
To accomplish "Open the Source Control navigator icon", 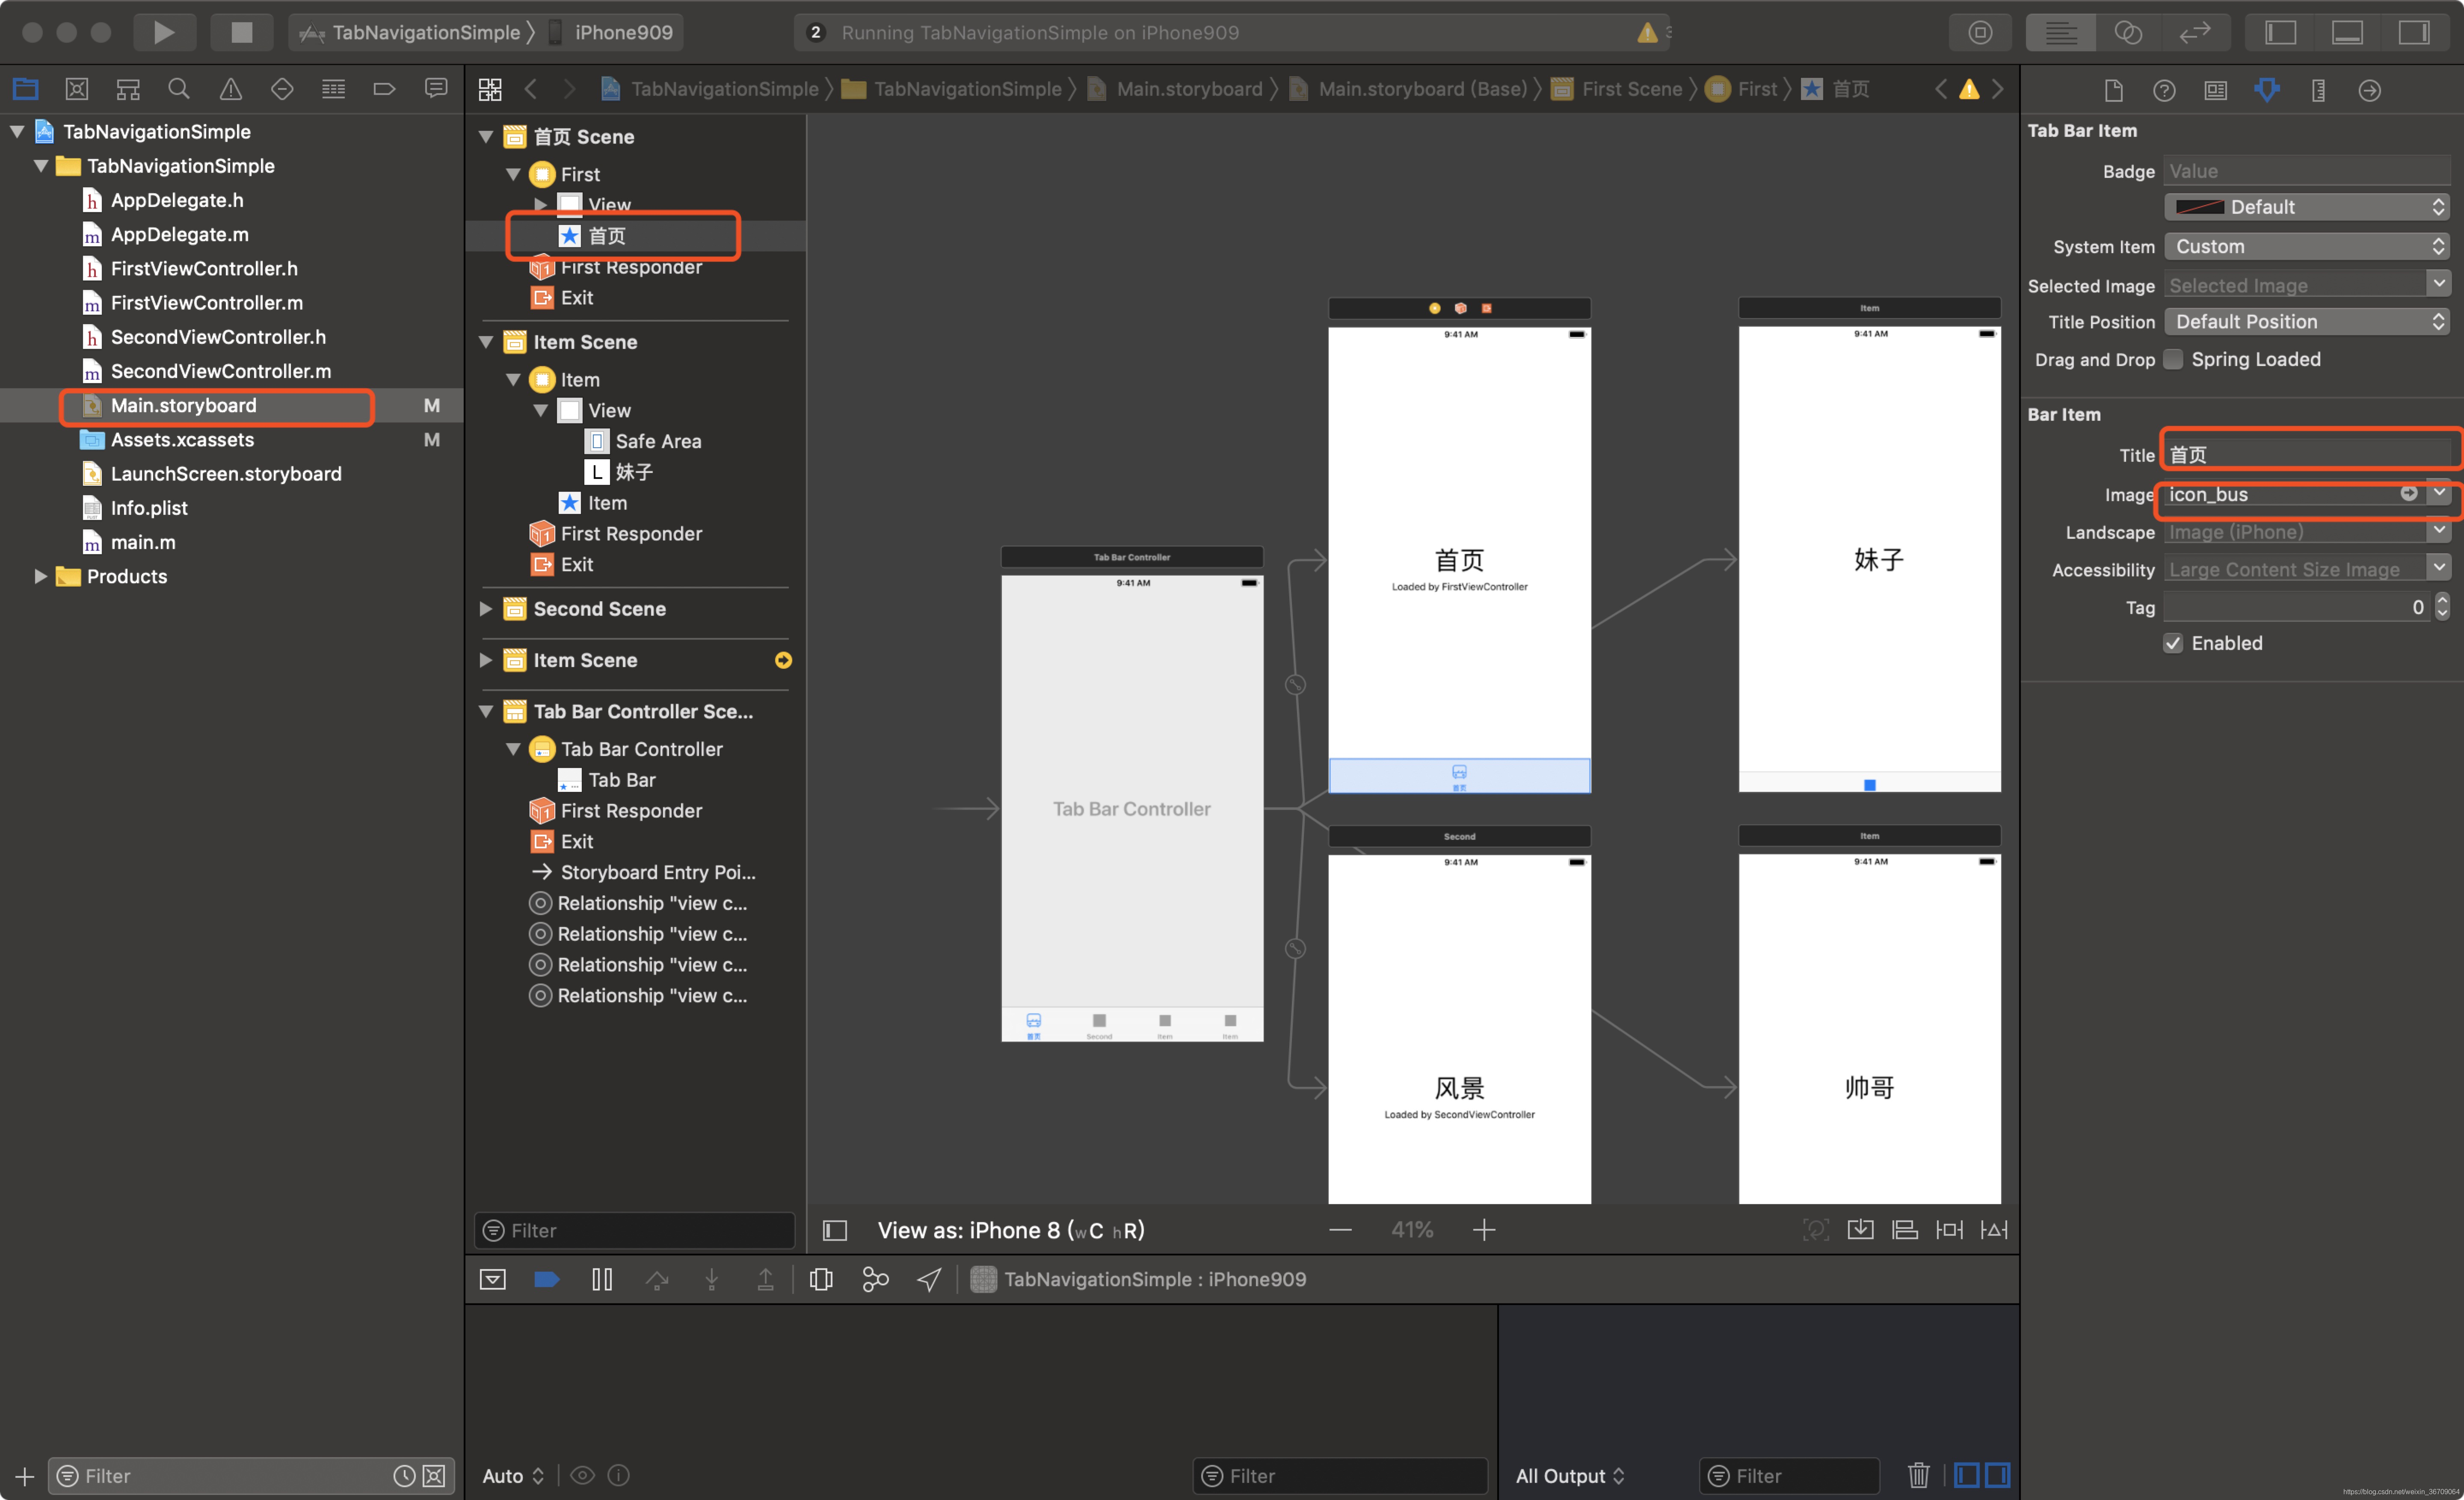I will click(77, 89).
